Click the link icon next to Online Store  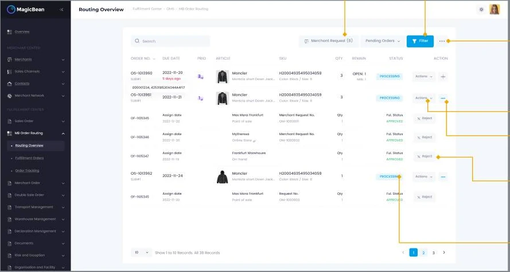coord(254,140)
